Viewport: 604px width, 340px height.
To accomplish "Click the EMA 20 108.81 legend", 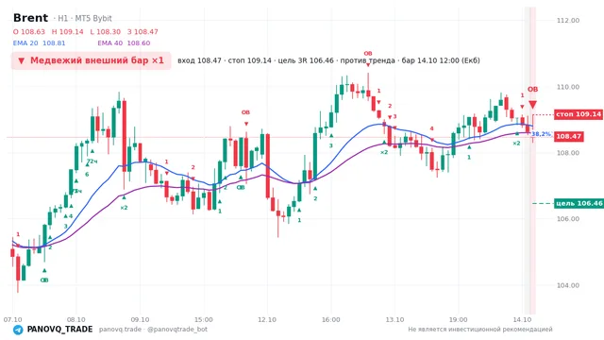I will 39,43.
